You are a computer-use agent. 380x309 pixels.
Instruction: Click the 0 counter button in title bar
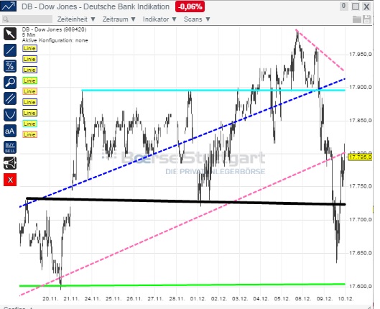pyautogui.click(x=343, y=6)
